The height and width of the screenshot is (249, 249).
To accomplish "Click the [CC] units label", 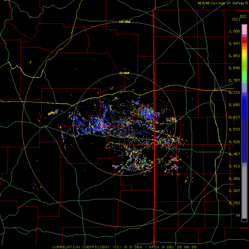I will pyautogui.click(x=236, y=19).
